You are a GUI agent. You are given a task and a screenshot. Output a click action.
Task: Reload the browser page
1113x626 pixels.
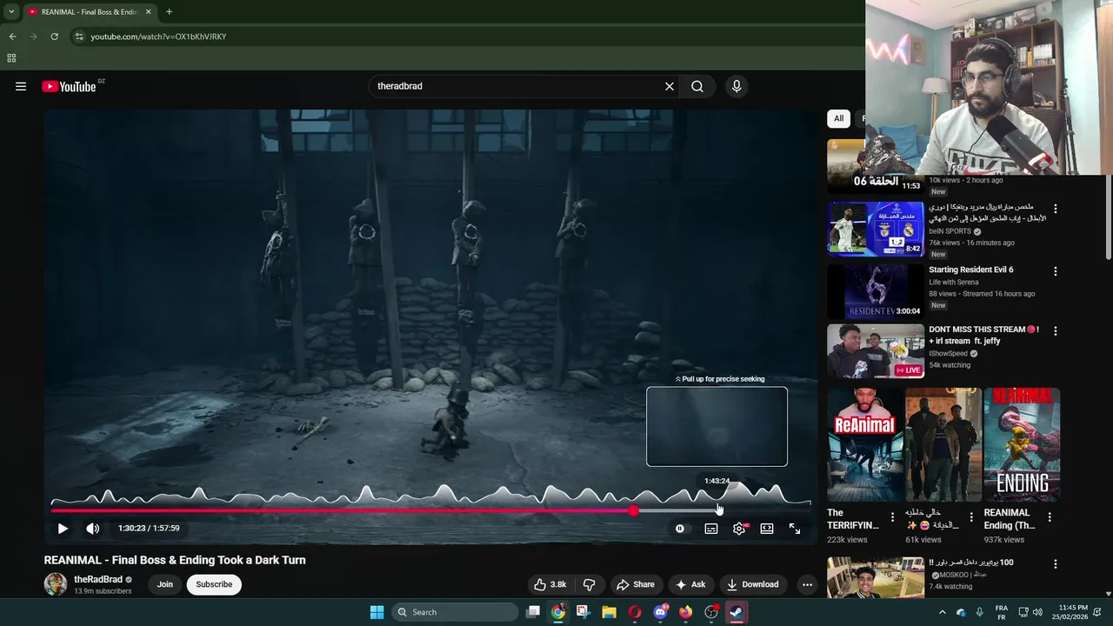[x=54, y=37]
